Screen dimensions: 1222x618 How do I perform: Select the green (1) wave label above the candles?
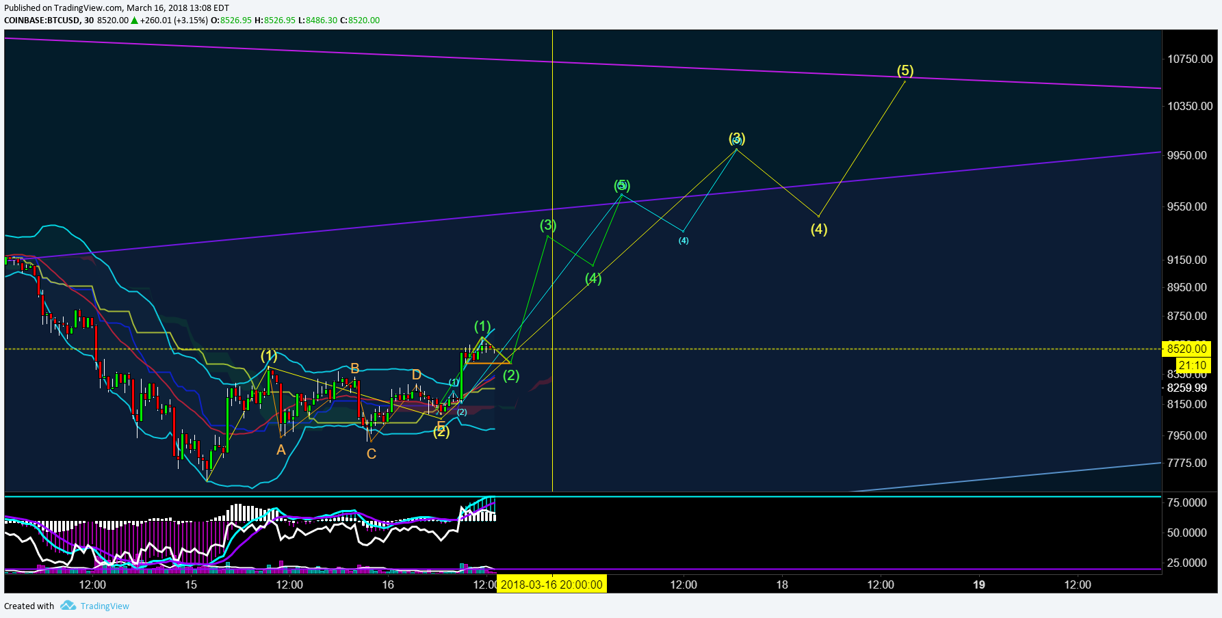click(x=482, y=326)
